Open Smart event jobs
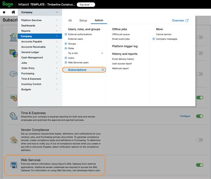 click(x=121, y=39)
